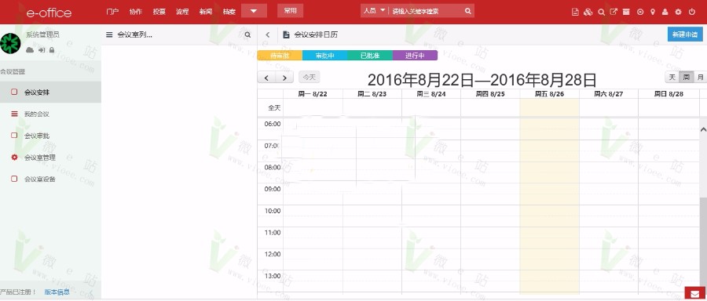Screen dimensions: 707x301
Task: Click the 新建申请 button
Action: pyautogui.click(x=684, y=34)
